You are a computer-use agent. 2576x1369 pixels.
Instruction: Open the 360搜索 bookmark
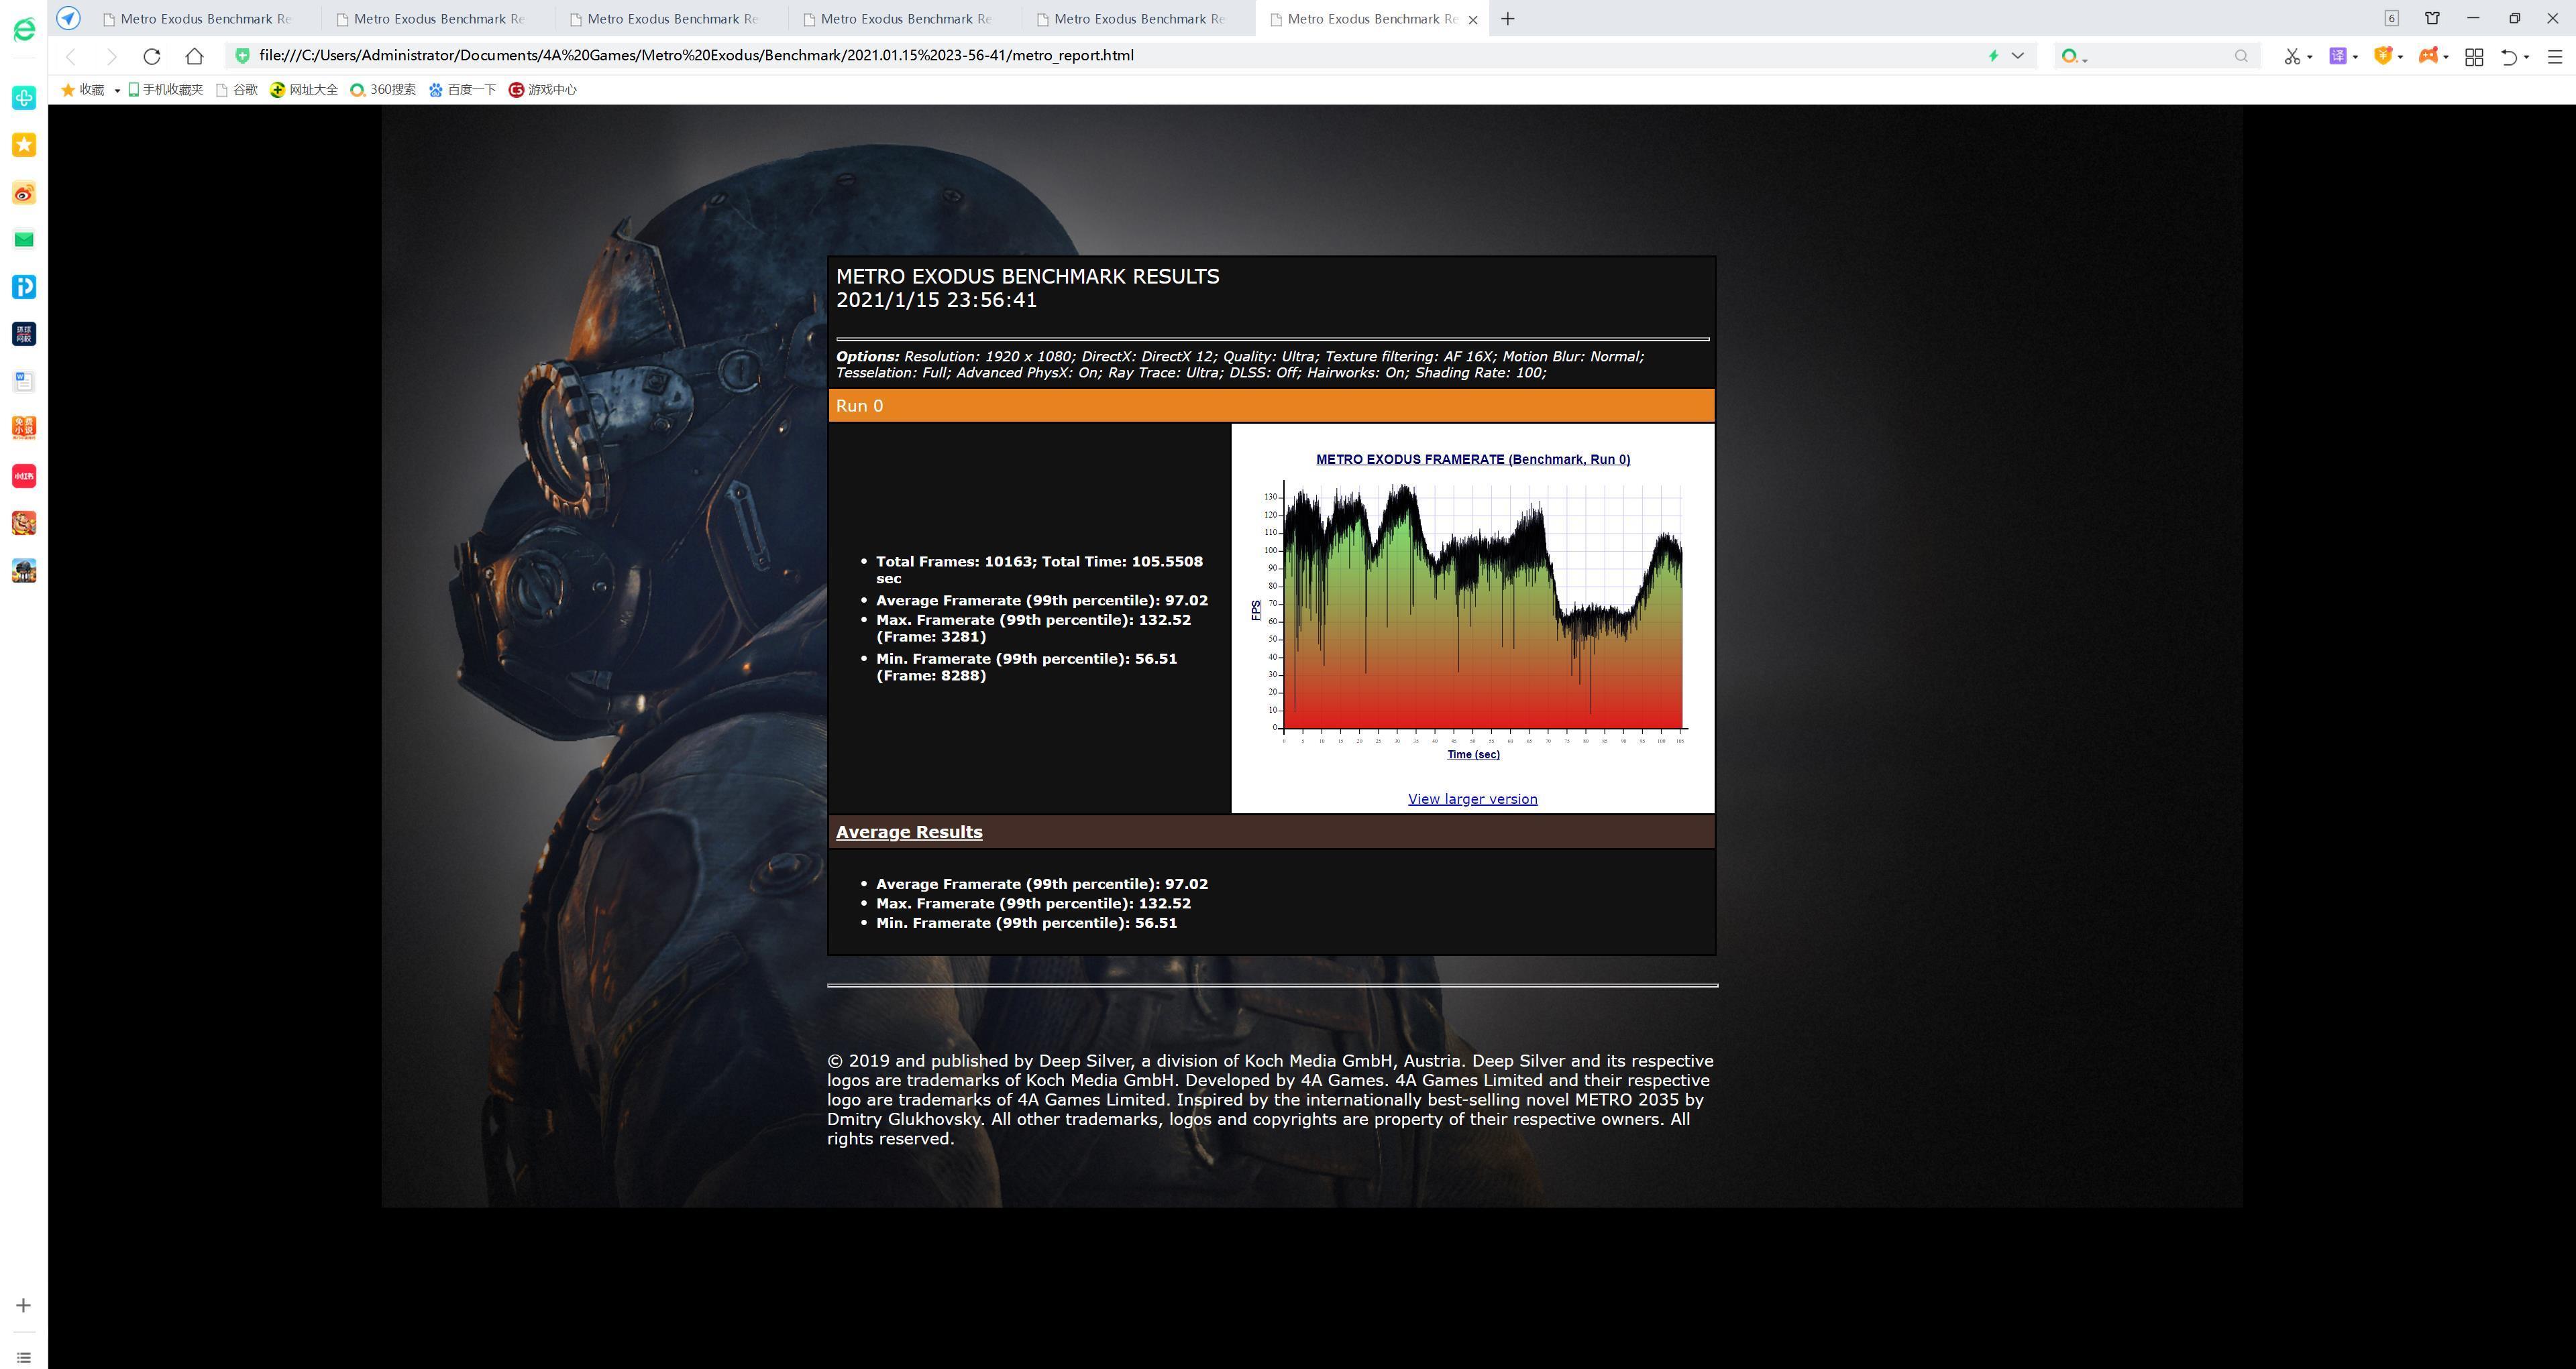tap(383, 90)
